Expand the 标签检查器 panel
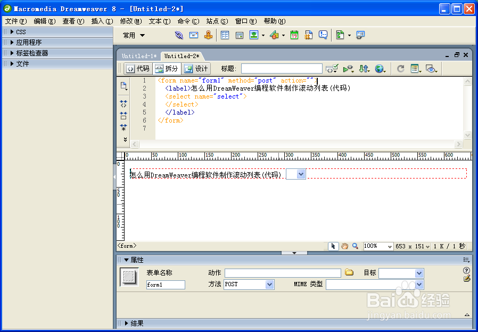The height and width of the screenshot is (332, 478). (x=12, y=53)
